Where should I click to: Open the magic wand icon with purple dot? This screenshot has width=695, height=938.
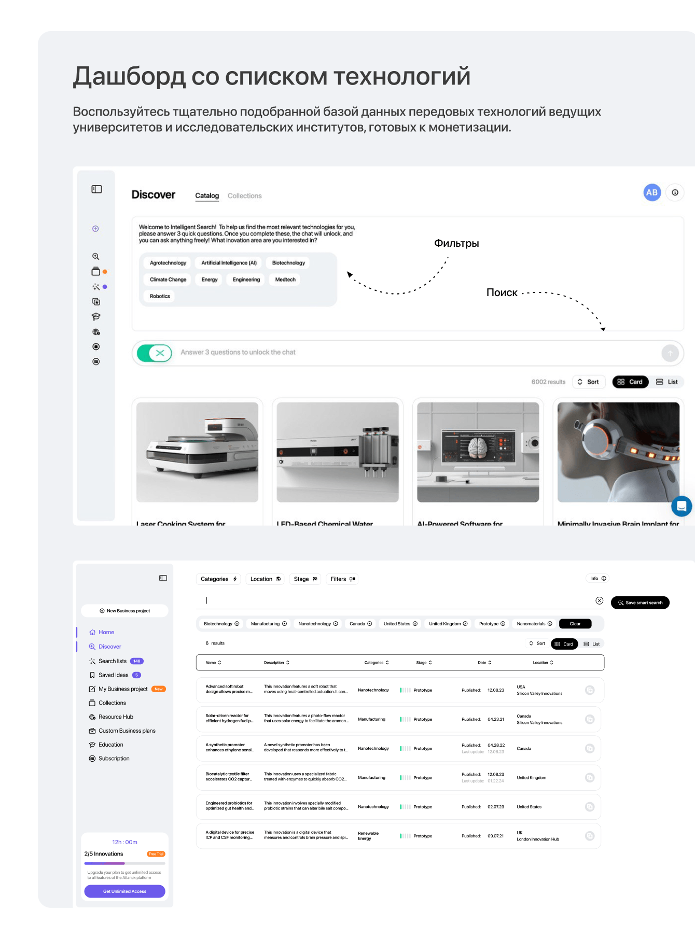(x=96, y=287)
